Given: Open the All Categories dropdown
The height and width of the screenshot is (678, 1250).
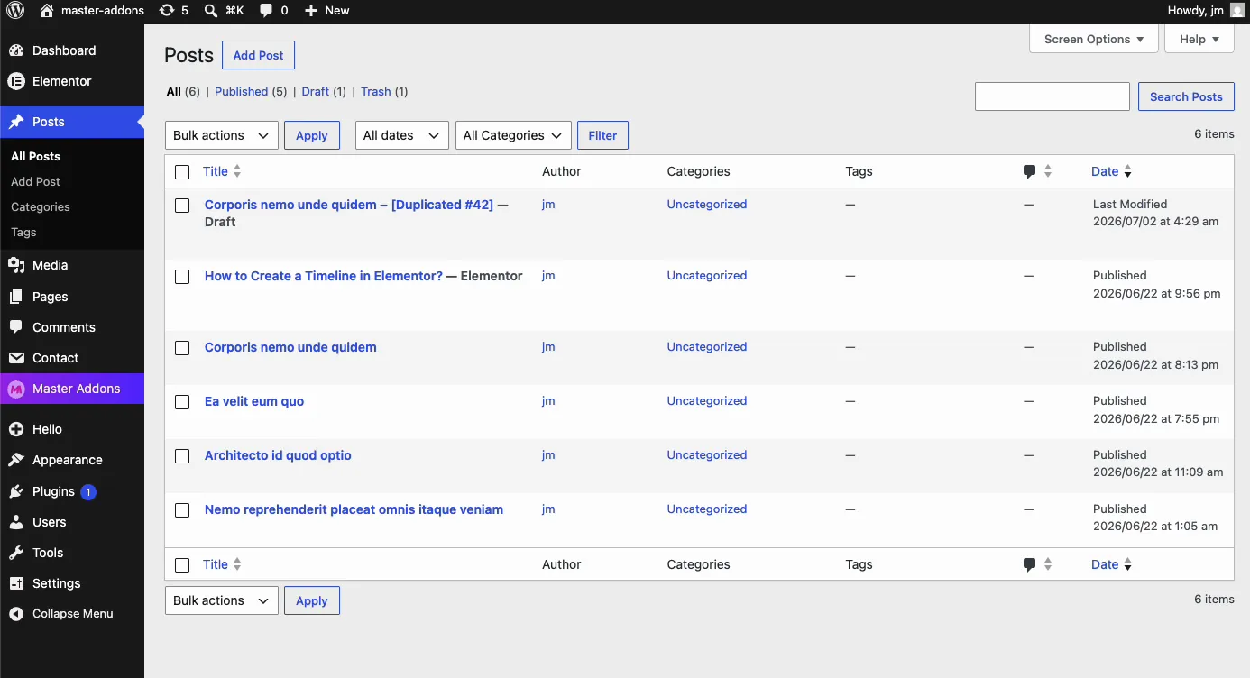Looking at the screenshot, I should pyautogui.click(x=513, y=135).
